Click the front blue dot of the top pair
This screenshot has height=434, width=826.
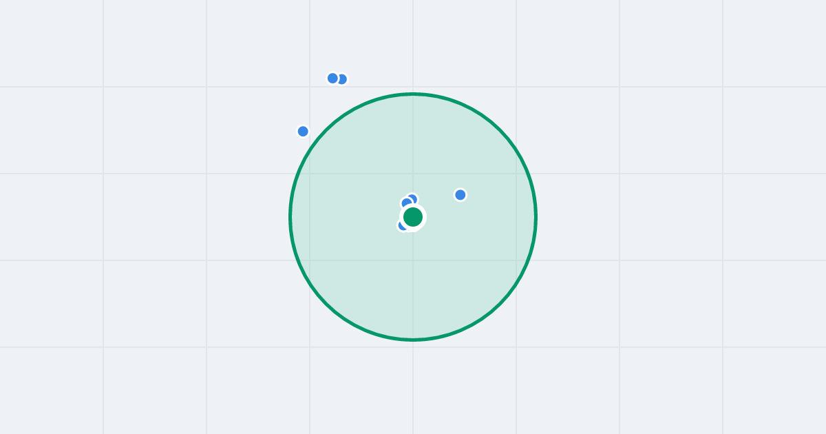pyautogui.click(x=332, y=78)
